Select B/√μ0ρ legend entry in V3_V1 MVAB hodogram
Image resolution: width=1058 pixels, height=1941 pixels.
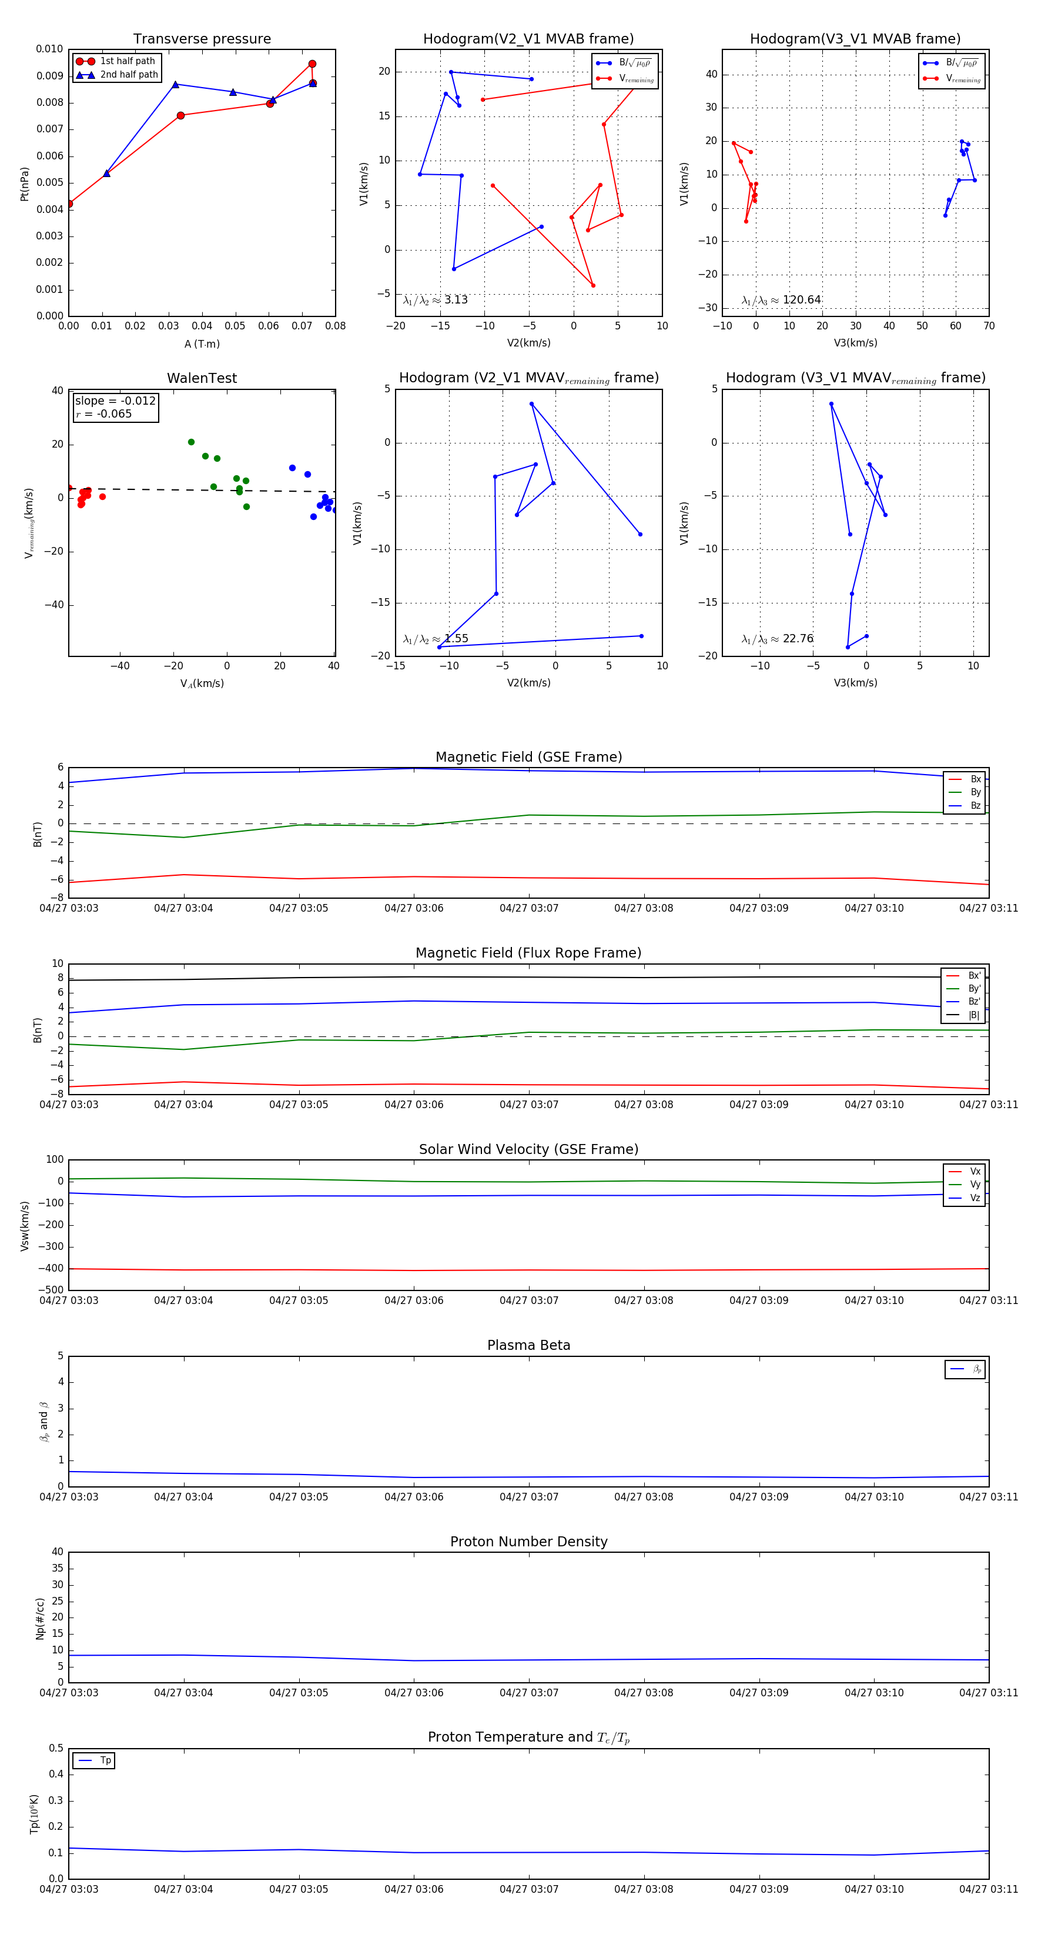tap(952, 64)
